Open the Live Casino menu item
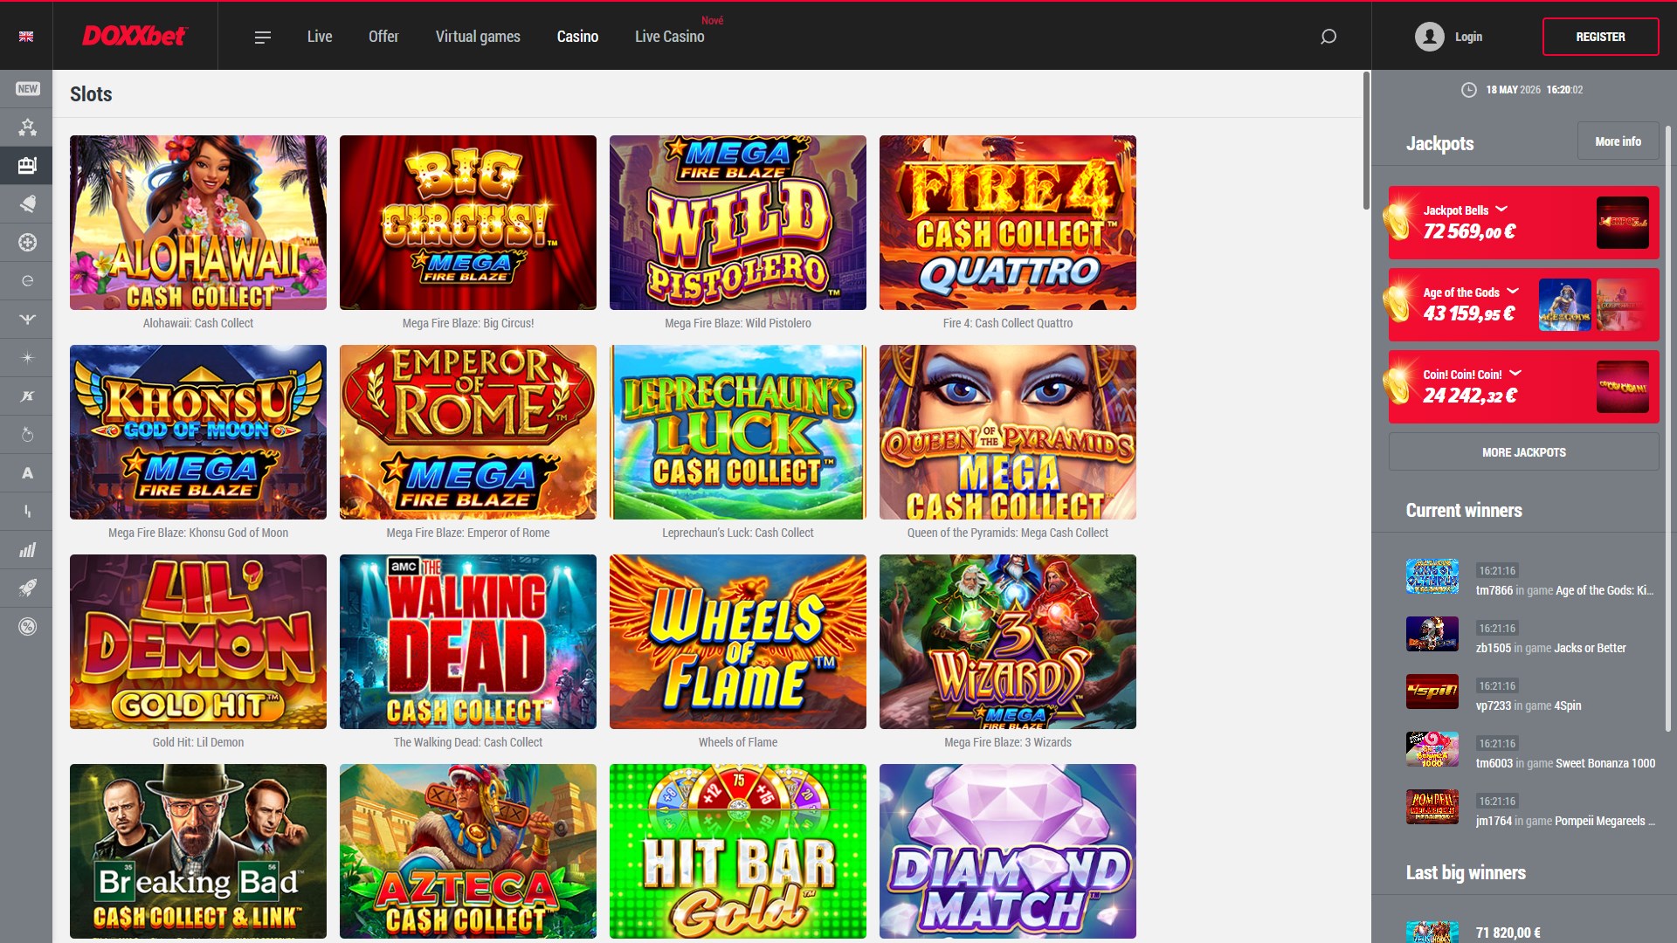The width and height of the screenshot is (1677, 943). [x=669, y=37]
